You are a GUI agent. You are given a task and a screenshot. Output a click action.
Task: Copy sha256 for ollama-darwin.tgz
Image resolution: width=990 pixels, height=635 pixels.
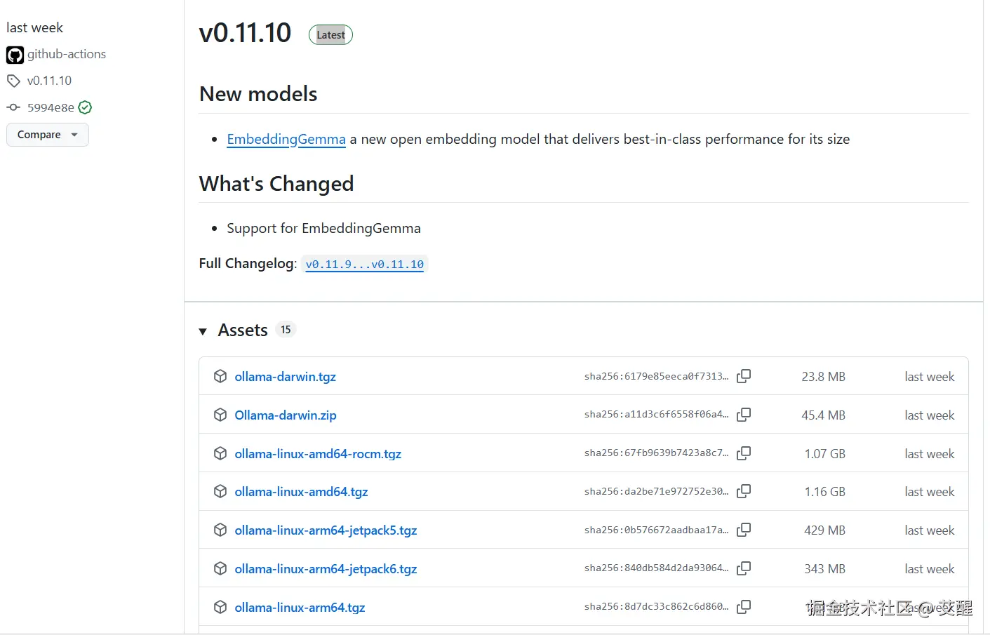coord(744,376)
